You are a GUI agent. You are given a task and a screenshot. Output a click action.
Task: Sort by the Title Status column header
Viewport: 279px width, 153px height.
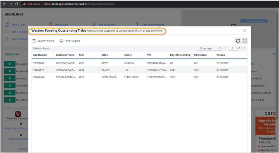[x=200, y=55]
